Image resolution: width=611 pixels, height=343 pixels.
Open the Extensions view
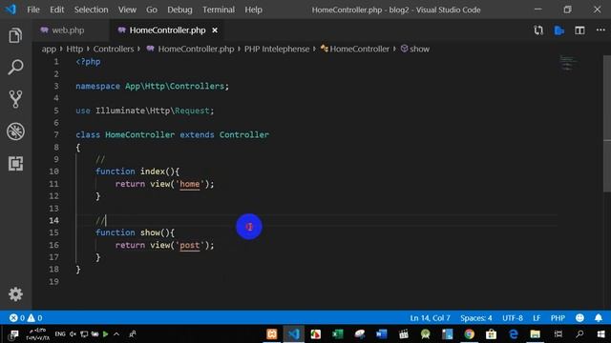15,163
